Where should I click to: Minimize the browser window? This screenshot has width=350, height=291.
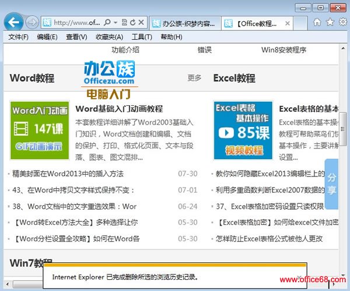(x=303, y=8)
